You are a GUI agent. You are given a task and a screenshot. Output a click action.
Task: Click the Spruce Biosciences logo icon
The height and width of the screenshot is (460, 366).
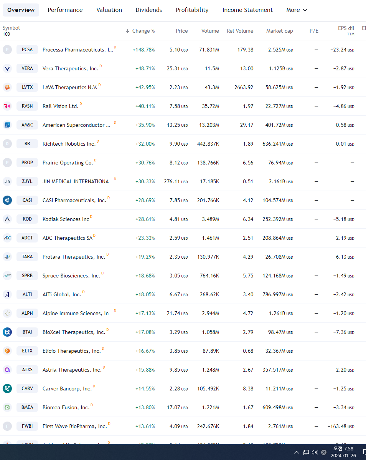7,276
